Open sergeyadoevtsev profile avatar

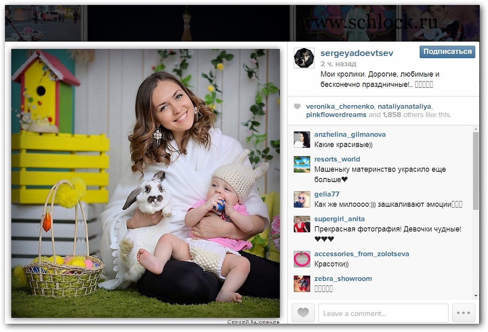click(304, 58)
